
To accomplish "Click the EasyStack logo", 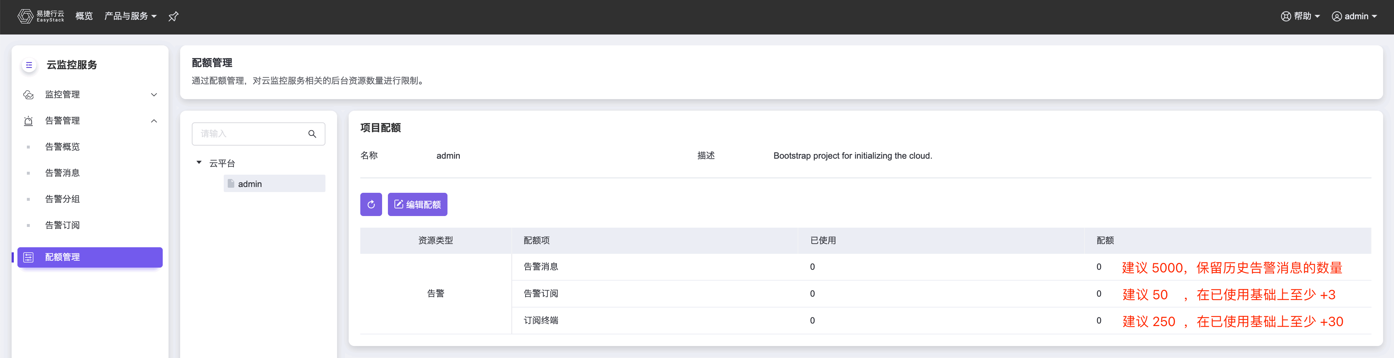I will [x=41, y=16].
